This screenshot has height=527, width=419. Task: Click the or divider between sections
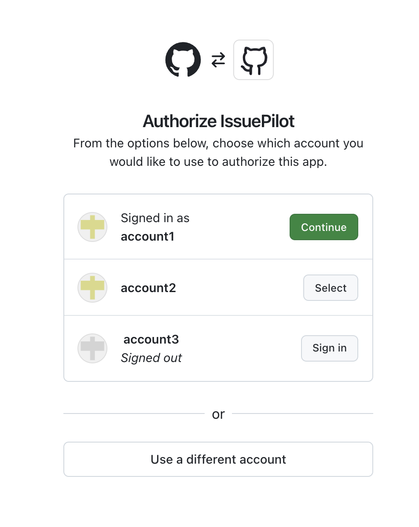[x=218, y=414]
